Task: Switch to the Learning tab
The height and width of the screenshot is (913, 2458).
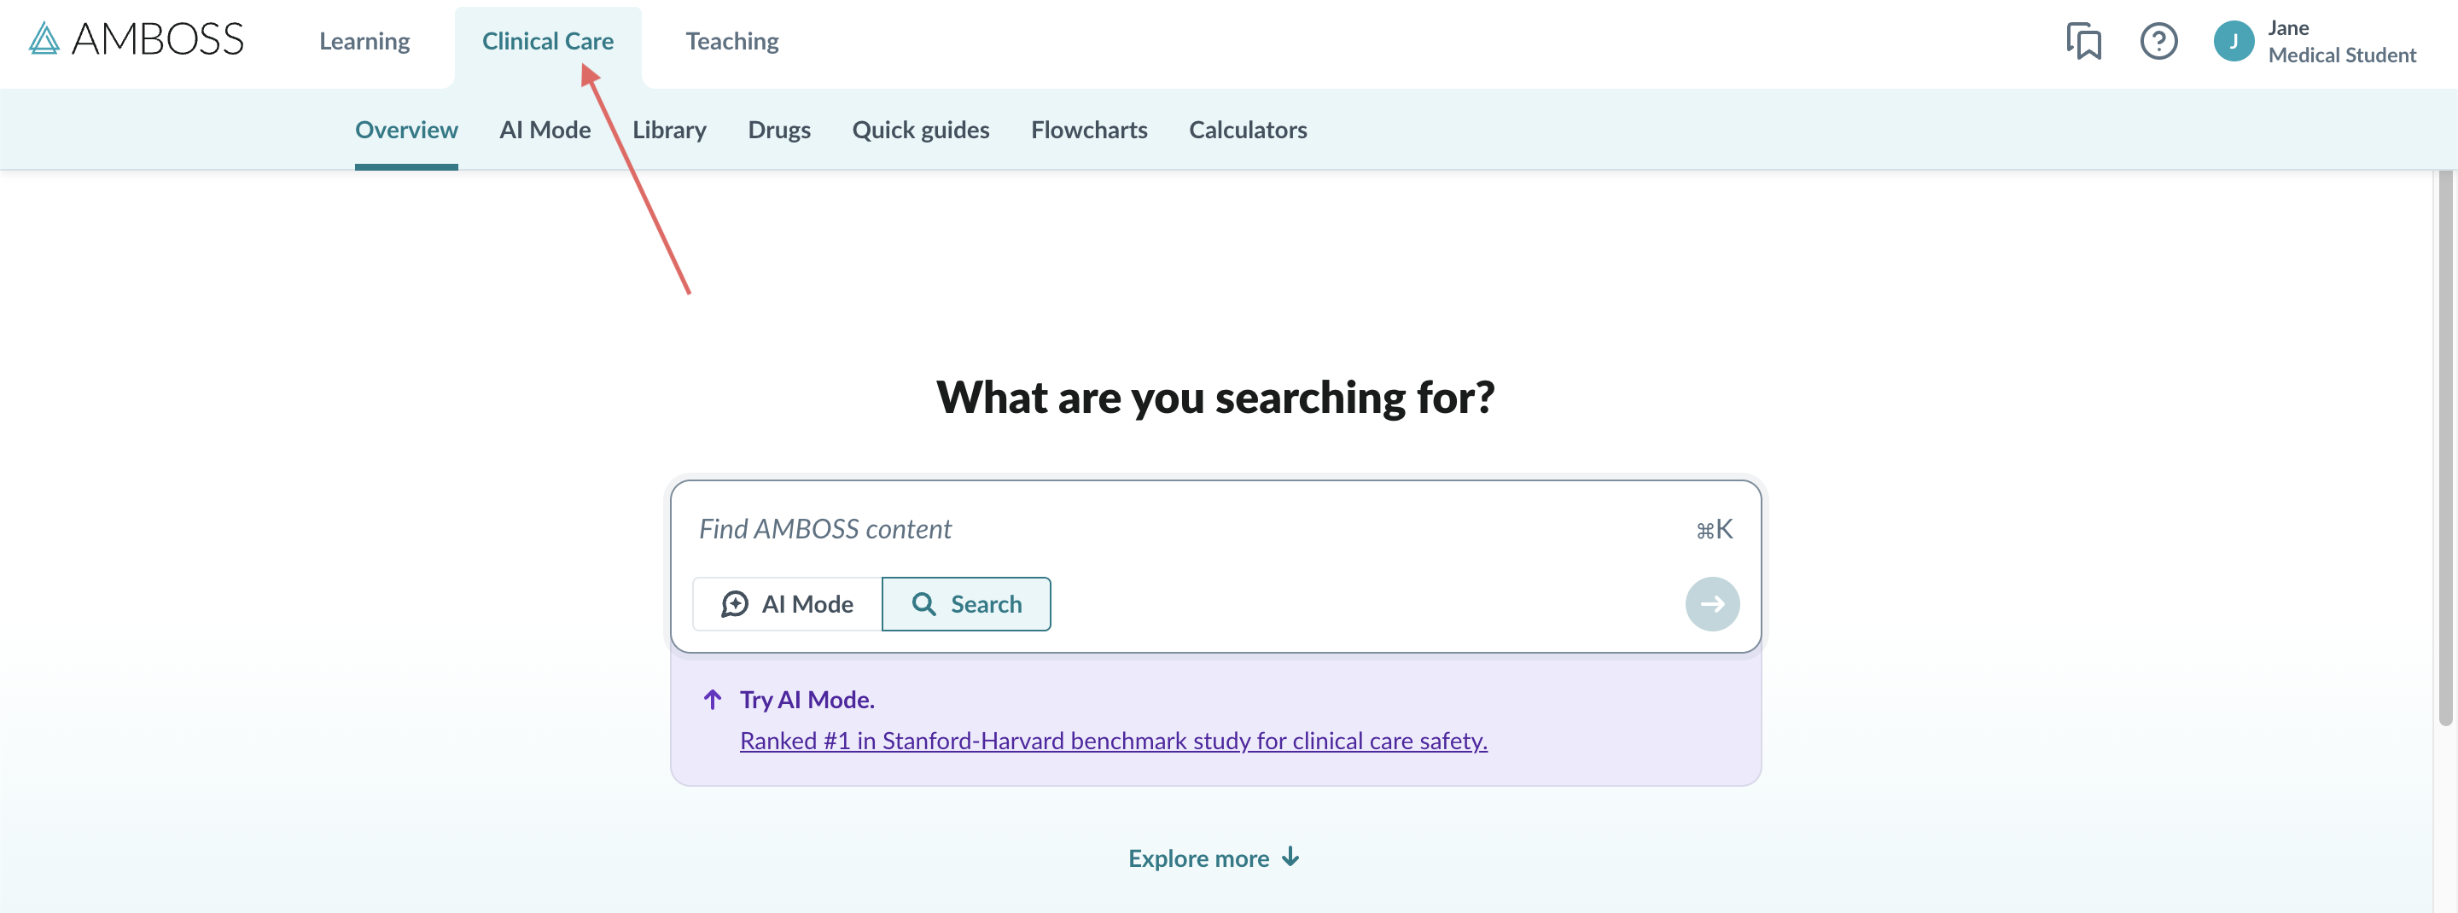Action: pyautogui.click(x=364, y=41)
